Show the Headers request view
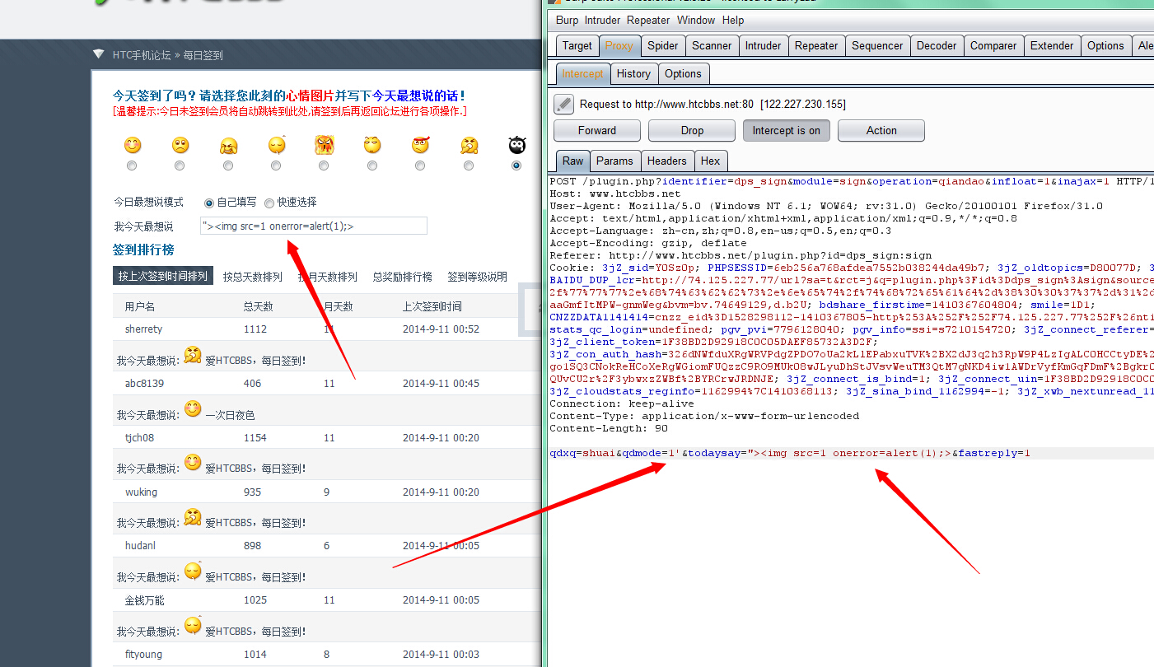 tap(666, 161)
